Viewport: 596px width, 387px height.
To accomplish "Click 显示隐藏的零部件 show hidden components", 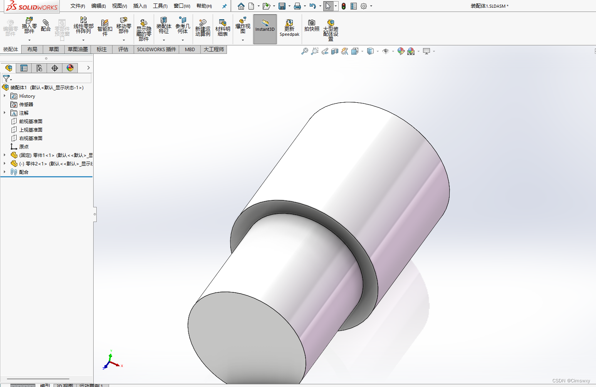I will point(144,30).
